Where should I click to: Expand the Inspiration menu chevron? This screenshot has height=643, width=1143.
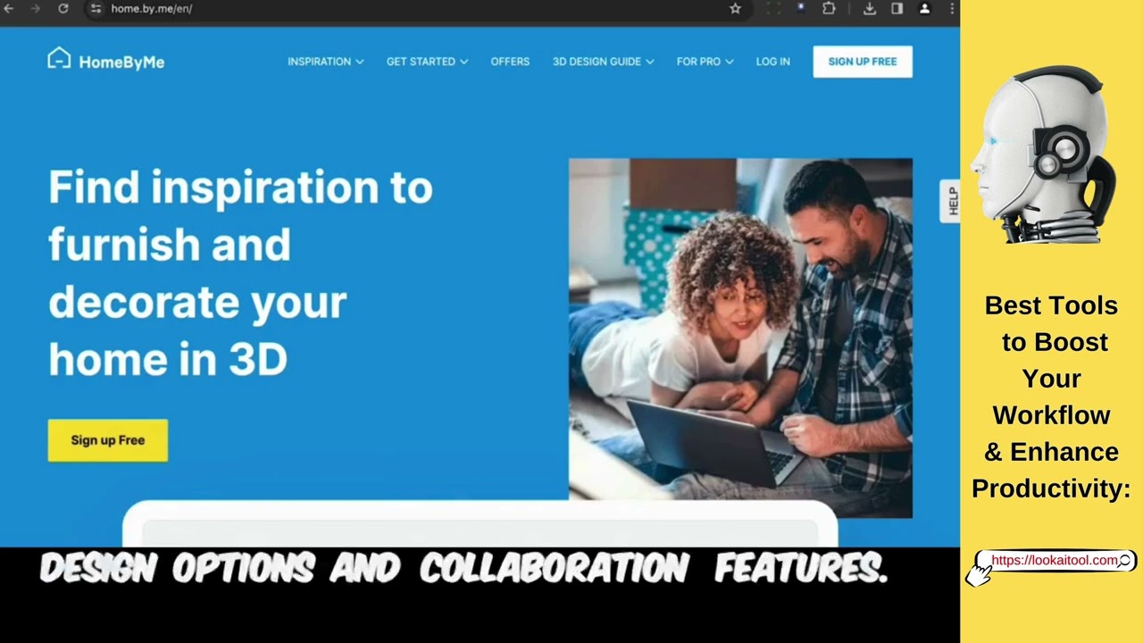359,62
